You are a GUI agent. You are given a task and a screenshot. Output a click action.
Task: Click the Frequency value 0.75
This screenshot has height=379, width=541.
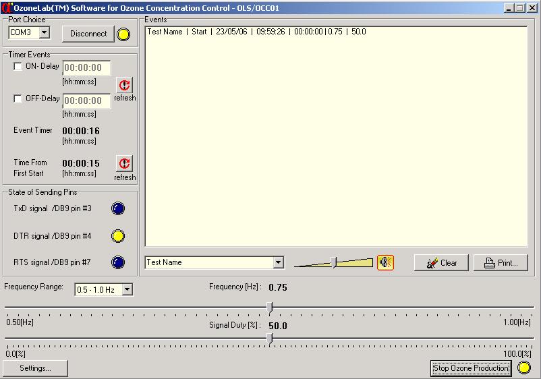point(278,287)
